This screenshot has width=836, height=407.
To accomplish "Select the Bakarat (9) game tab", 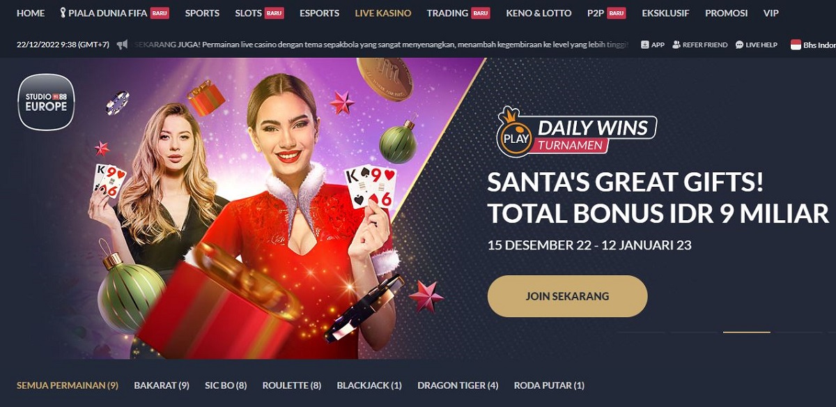I will click(x=162, y=385).
